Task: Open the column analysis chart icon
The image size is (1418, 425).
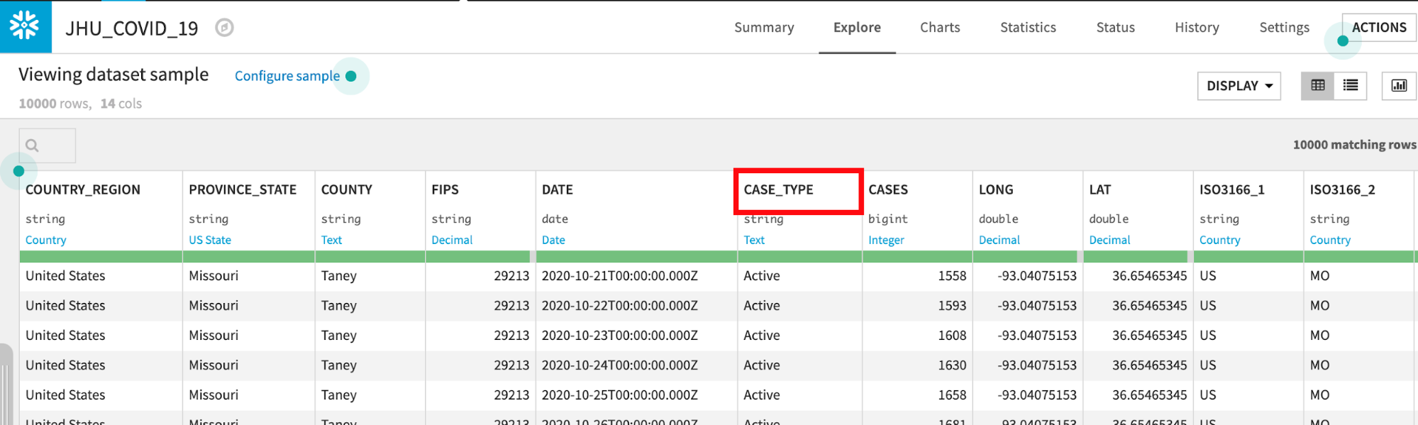Action: 1398,86
